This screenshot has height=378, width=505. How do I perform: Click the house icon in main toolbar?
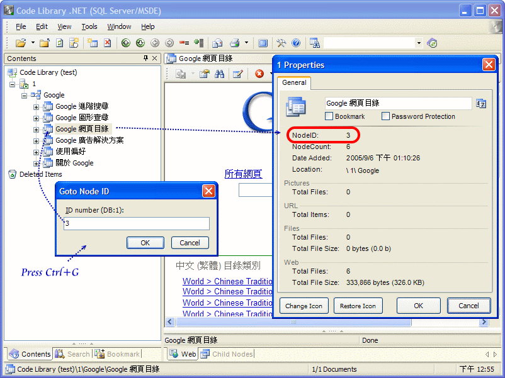click(x=217, y=43)
